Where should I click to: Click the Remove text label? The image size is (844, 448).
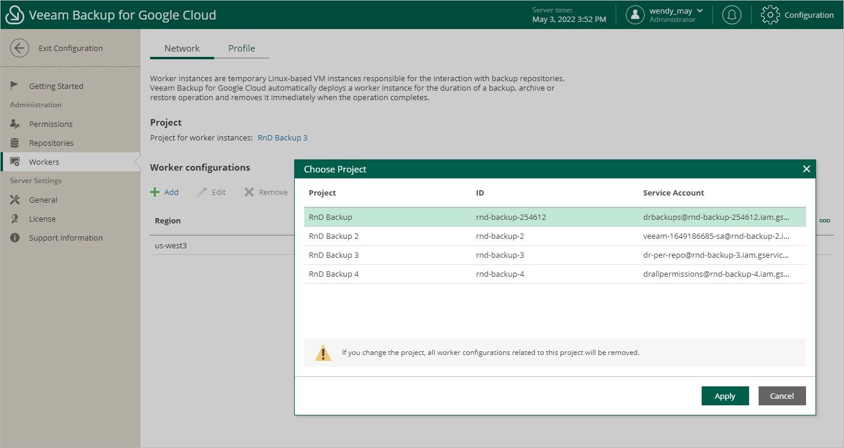coord(273,192)
